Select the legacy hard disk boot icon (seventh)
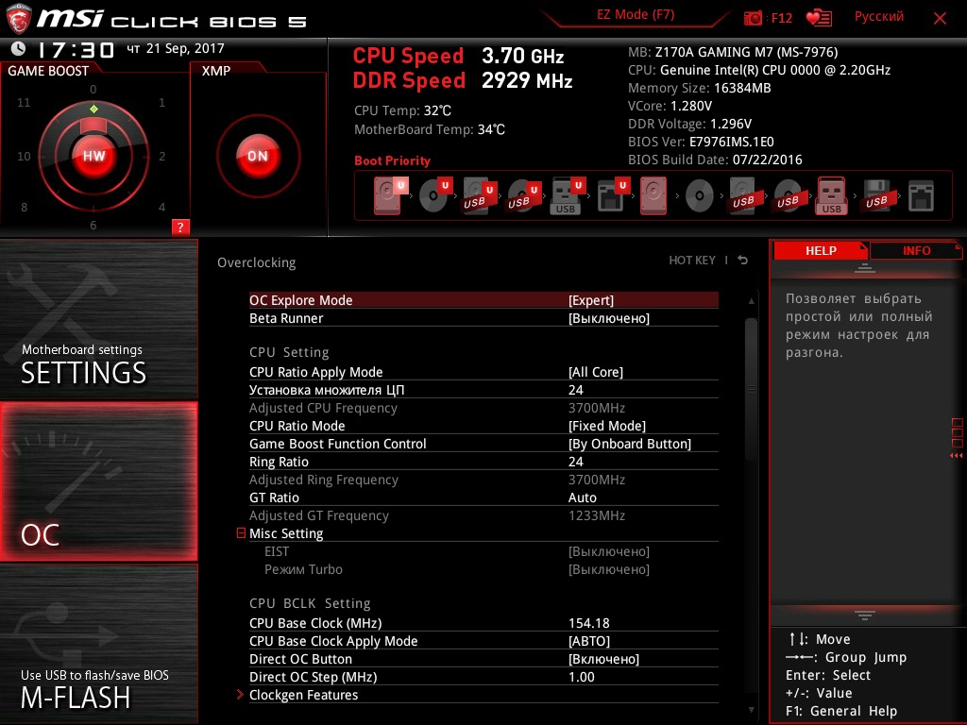This screenshot has width=967, height=725. 653,195
